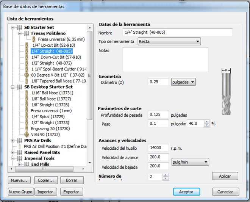Expand the PRS Air Drills group
250x202 pixels.
click(x=12, y=141)
